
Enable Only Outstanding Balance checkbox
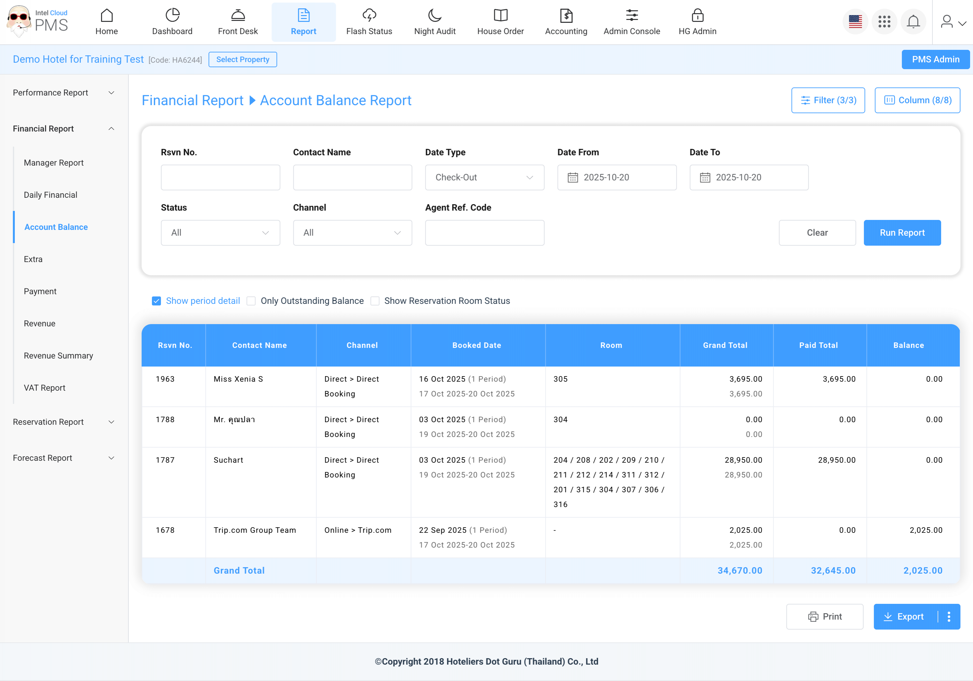point(251,301)
